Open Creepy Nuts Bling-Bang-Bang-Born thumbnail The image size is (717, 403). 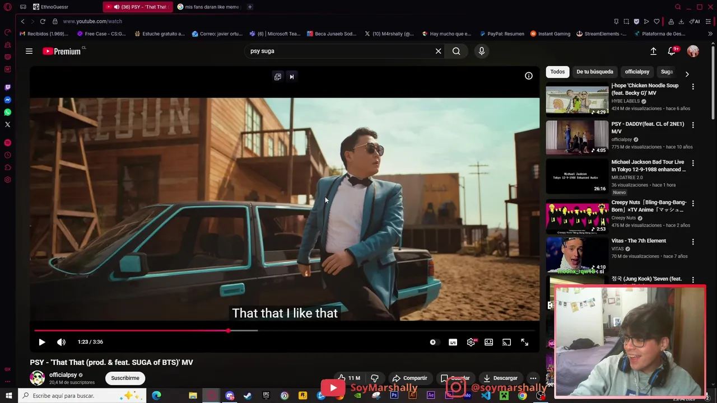coord(577,217)
